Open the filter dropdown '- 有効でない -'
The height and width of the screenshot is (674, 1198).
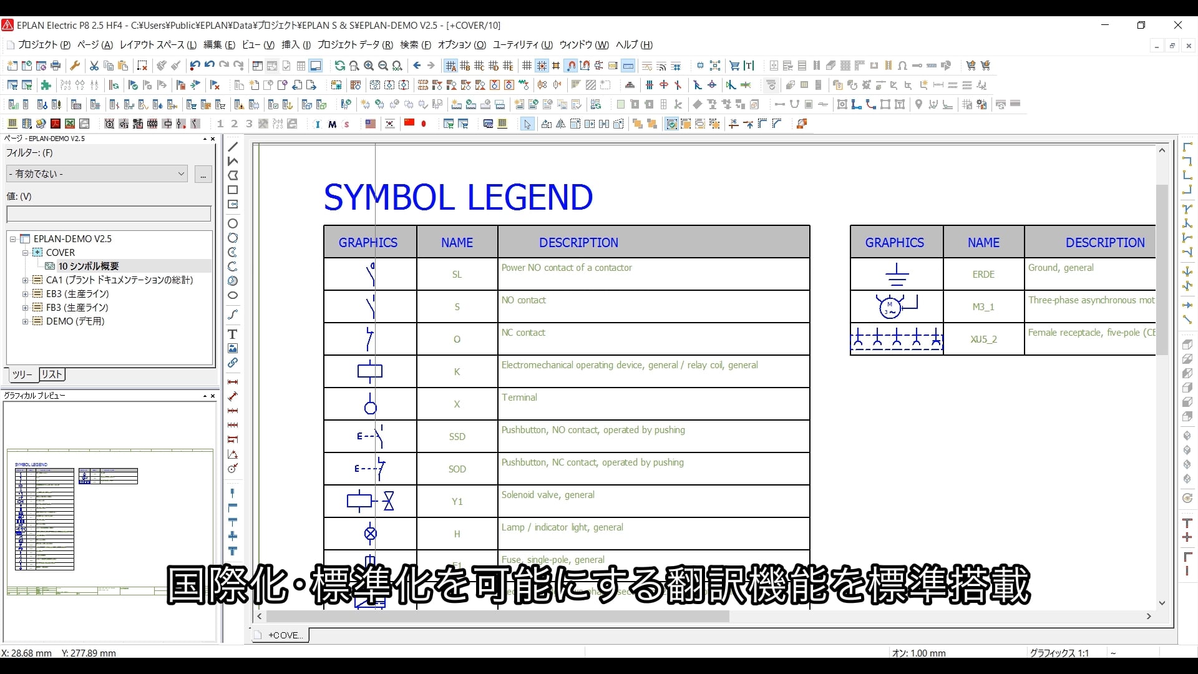click(x=97, y=173)
